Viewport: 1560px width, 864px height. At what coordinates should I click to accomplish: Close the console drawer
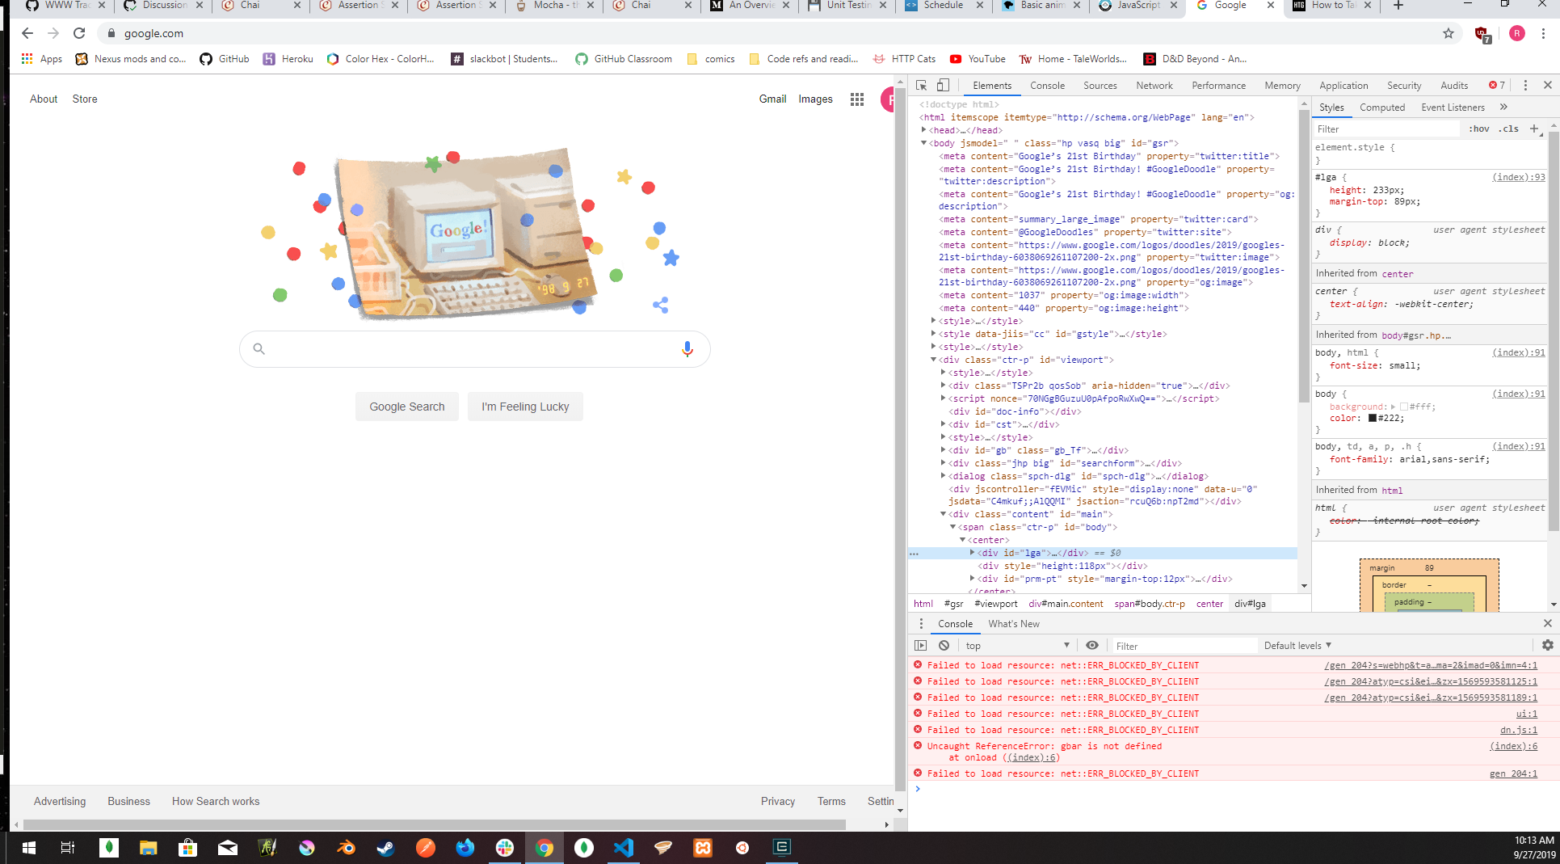coord(1548,624)
